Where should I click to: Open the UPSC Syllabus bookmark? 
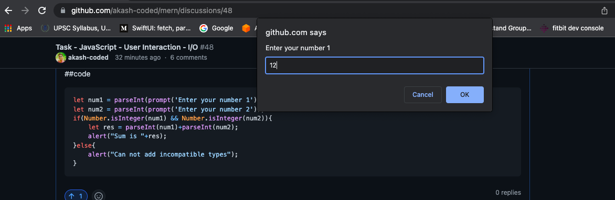click(76, 28)
